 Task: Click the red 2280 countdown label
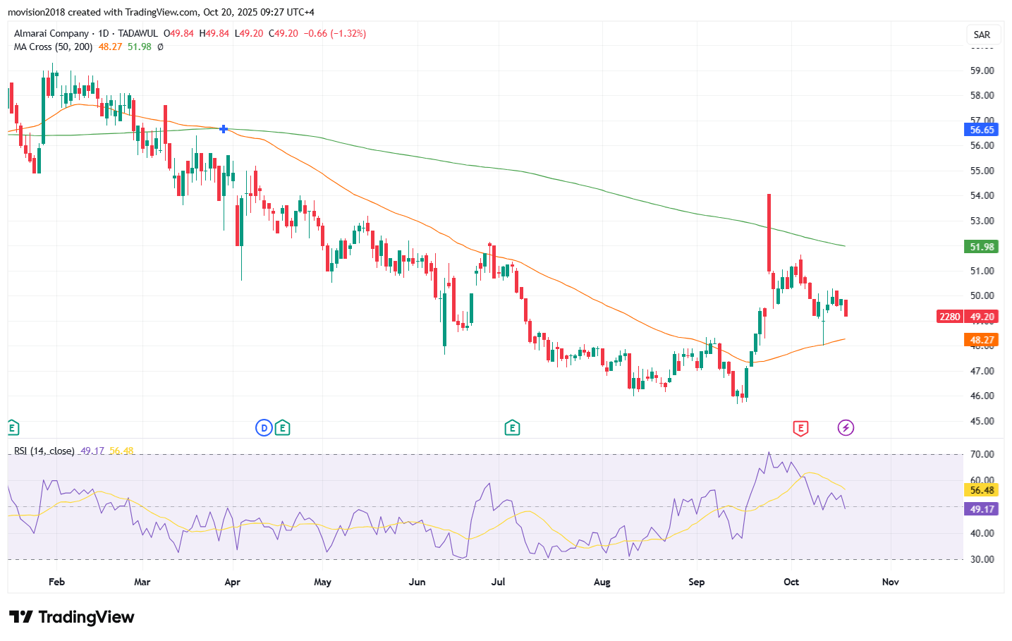click(x=949, y=317)
